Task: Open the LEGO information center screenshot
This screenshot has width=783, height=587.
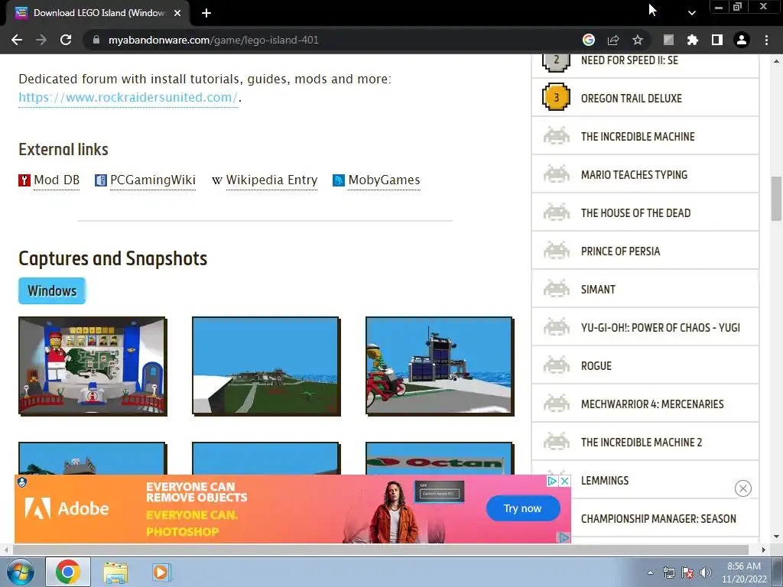Action: click(93, 366)
